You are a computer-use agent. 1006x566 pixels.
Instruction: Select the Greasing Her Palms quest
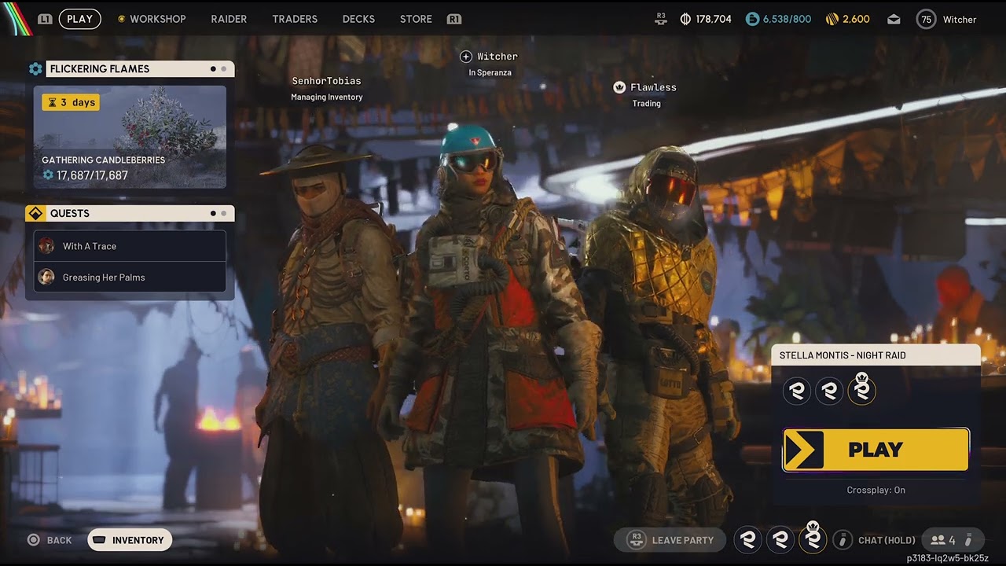[130, 277]
